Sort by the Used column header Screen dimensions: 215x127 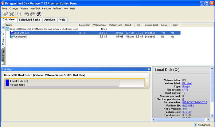coord(129,25)
